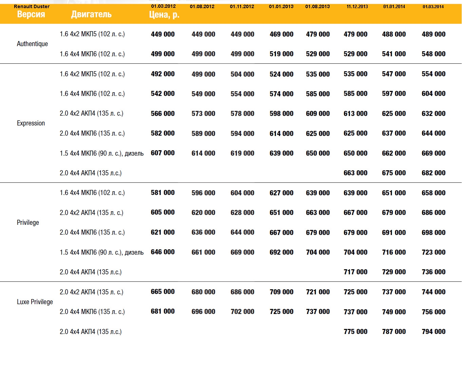The height and width of the screenshot is (373, 462).
Task: Click the 717 000 price cell
Action: pyautogui.click(x=355, y=272)
